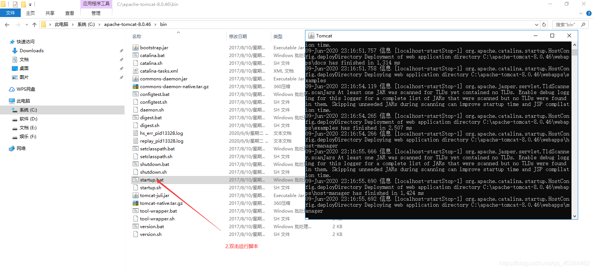Switch to the 查看 ribbon tab

[70, 13]
